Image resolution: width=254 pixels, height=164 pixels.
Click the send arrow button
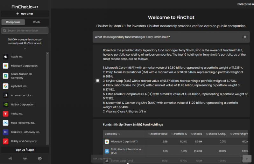coord(247,159)
